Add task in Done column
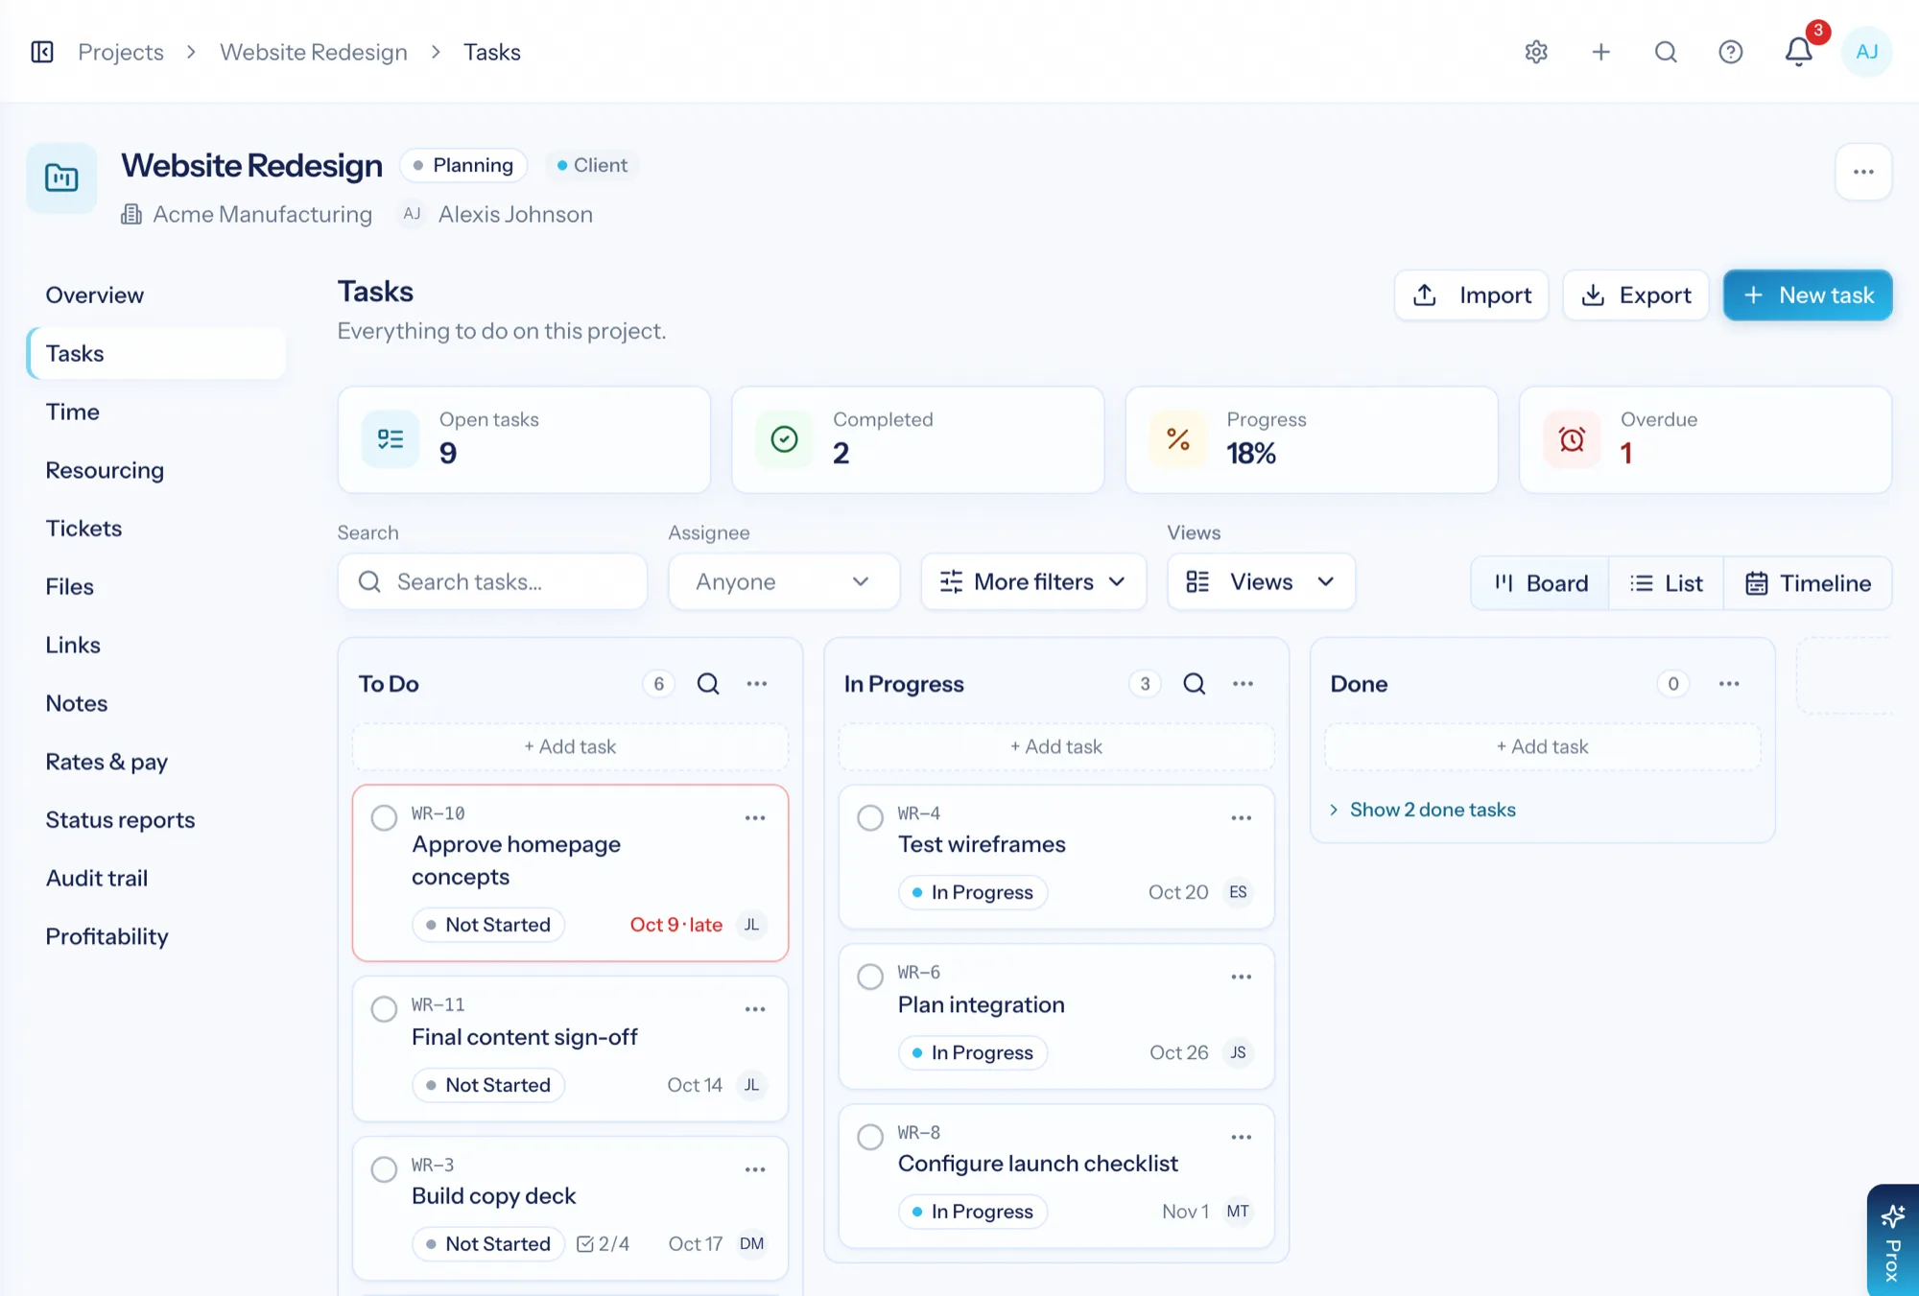Screen dimensions: 1919x1296 click(x=1542, y=746)
